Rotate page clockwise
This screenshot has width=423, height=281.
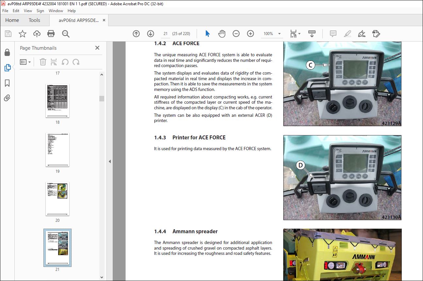pos(76,62)
